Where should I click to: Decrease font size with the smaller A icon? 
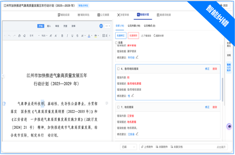[x=56, y=36]
